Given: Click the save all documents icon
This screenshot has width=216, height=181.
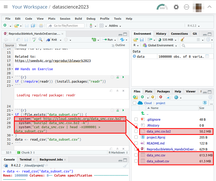Looking at the screenshot, I should click(x=33, y=26).
